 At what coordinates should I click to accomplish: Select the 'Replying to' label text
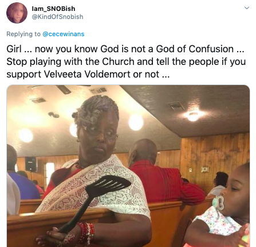pyautogui.click(x=23, y=34)
